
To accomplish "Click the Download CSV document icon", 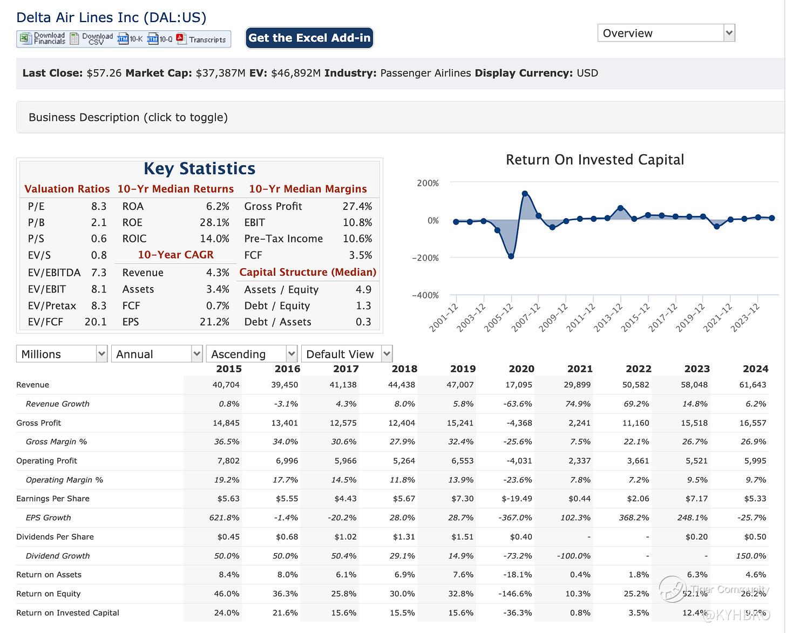I will coord(75,39).
